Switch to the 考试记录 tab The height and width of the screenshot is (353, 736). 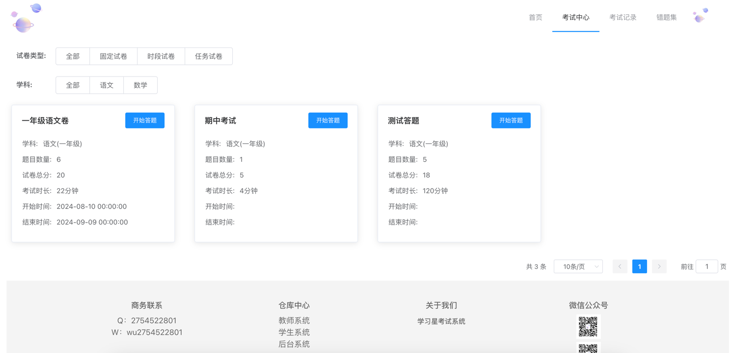tap(622, 17)
